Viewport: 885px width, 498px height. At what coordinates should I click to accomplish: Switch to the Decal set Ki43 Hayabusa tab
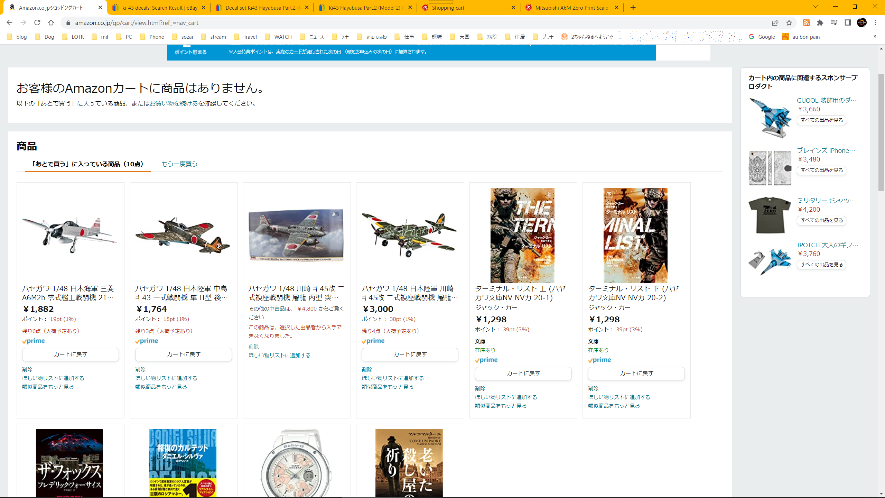262,7
